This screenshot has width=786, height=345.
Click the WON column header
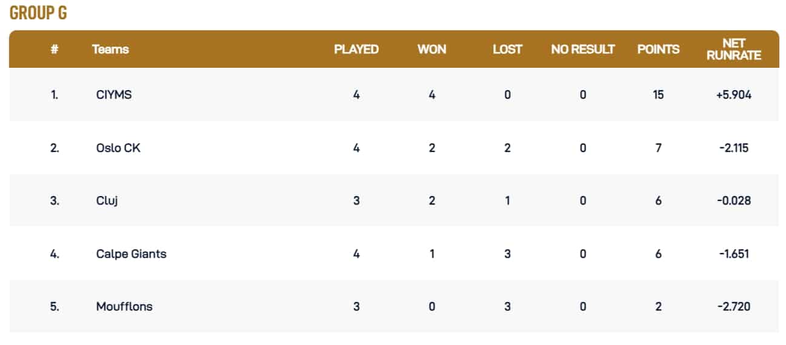coord(431,50)
